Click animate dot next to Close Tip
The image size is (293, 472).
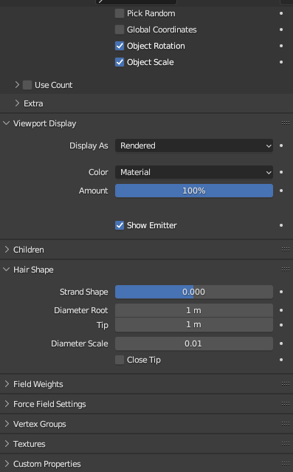click(281, 360)
